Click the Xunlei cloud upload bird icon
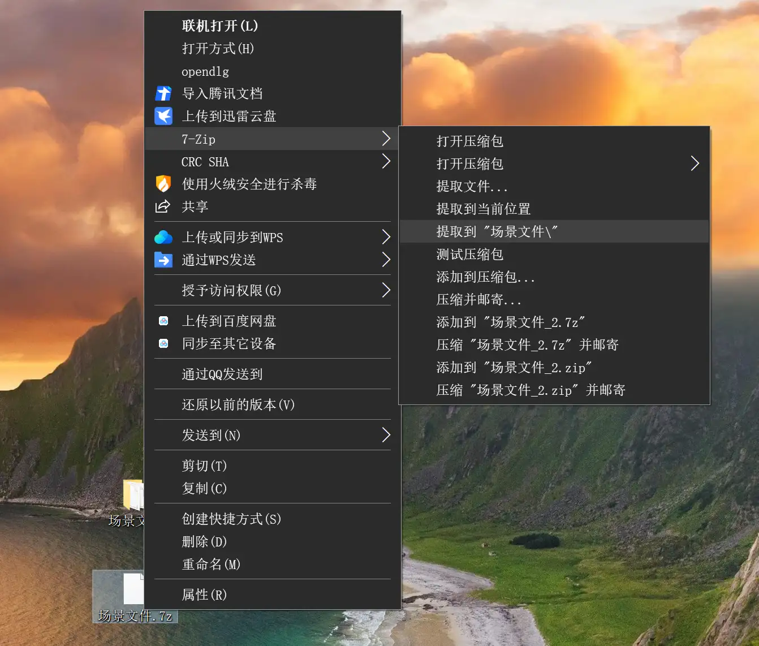This screenshot has width=759, height=646. click(163, 116)
